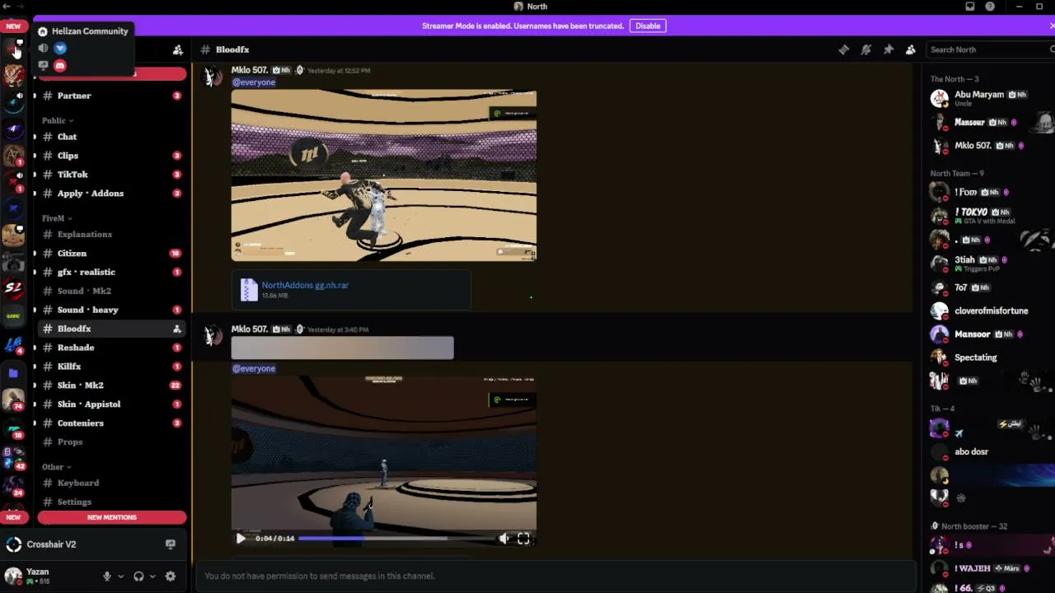Viewport: 1055px width, 593px height.
Task: Play the video in the second message
Action: click(x=241, y=539)
